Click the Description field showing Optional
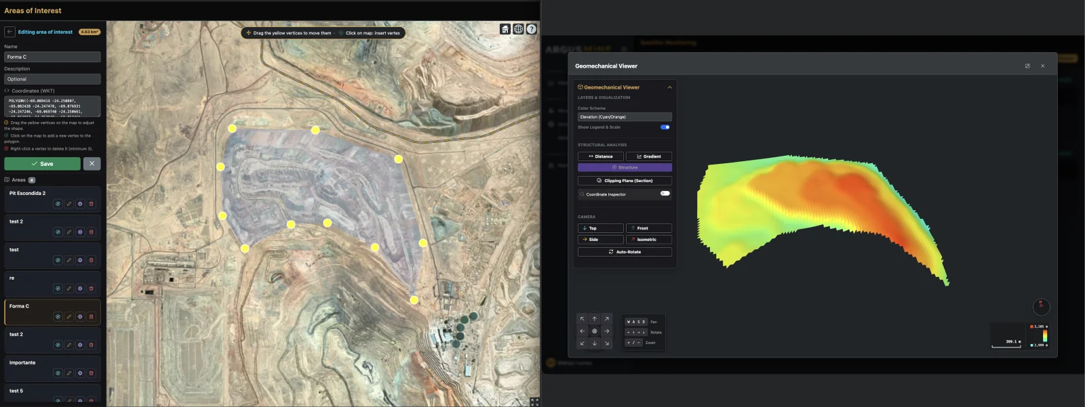The image size is (1085, 407). (52, 79)
